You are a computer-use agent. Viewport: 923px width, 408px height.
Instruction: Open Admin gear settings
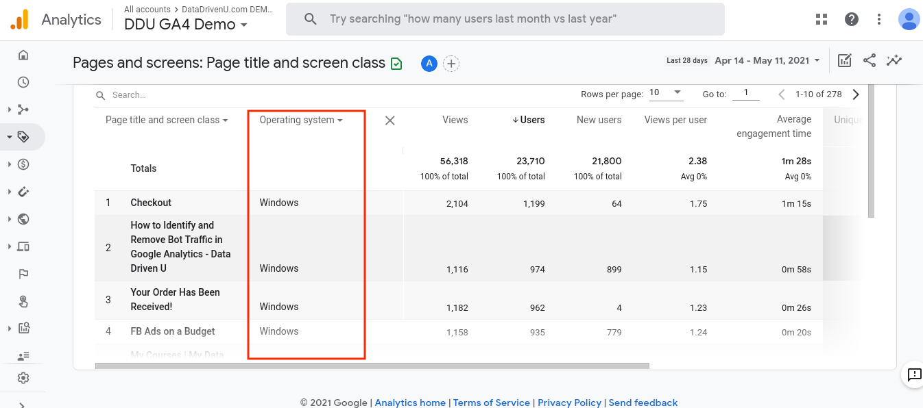23,378
